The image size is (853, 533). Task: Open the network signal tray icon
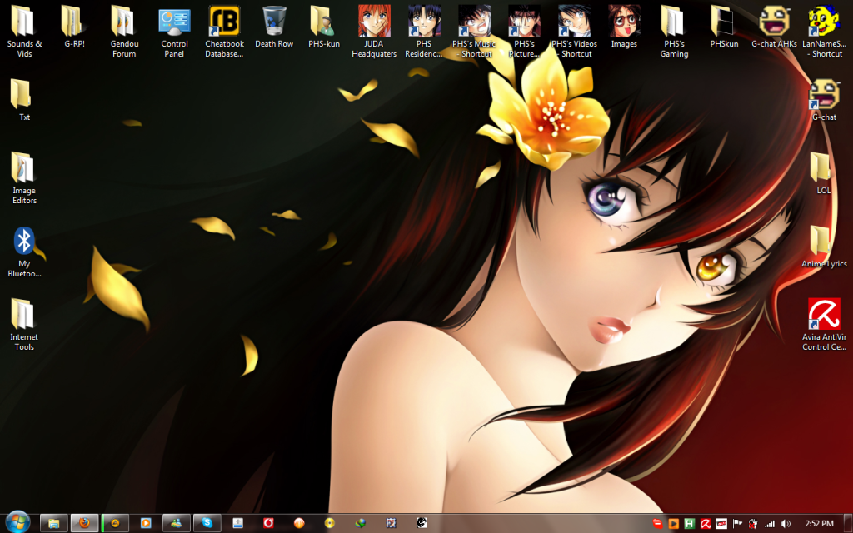click(x=770, y=524)
